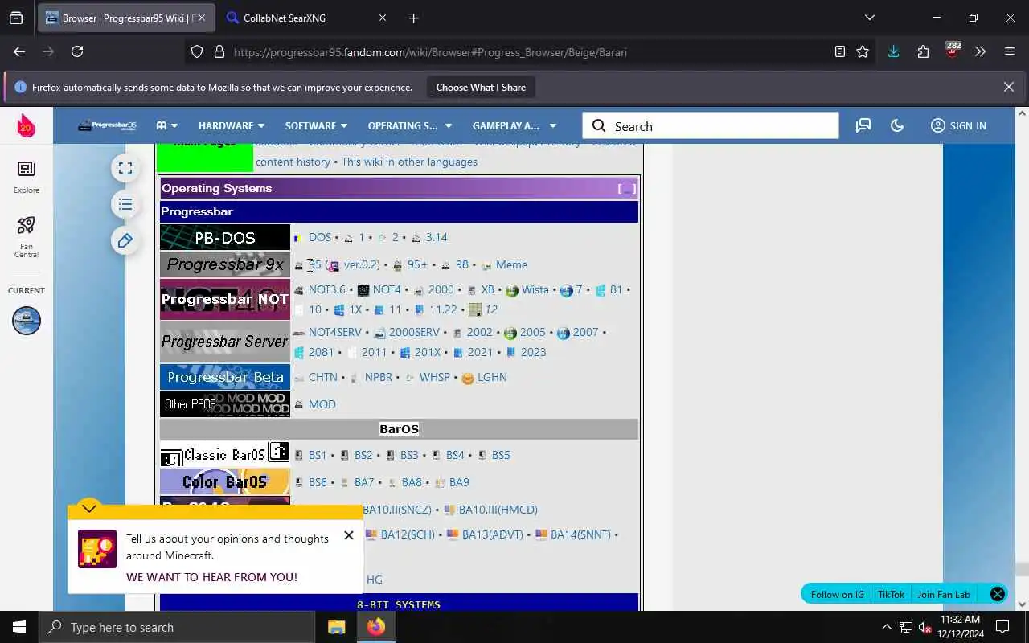This screenshot has width=1029, height=643.
Task: Open table of contents list icon
Action: click(125, 204)
